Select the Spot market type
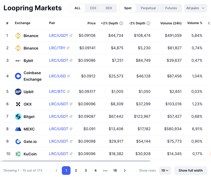211x177 pixels. coord(128,8)
